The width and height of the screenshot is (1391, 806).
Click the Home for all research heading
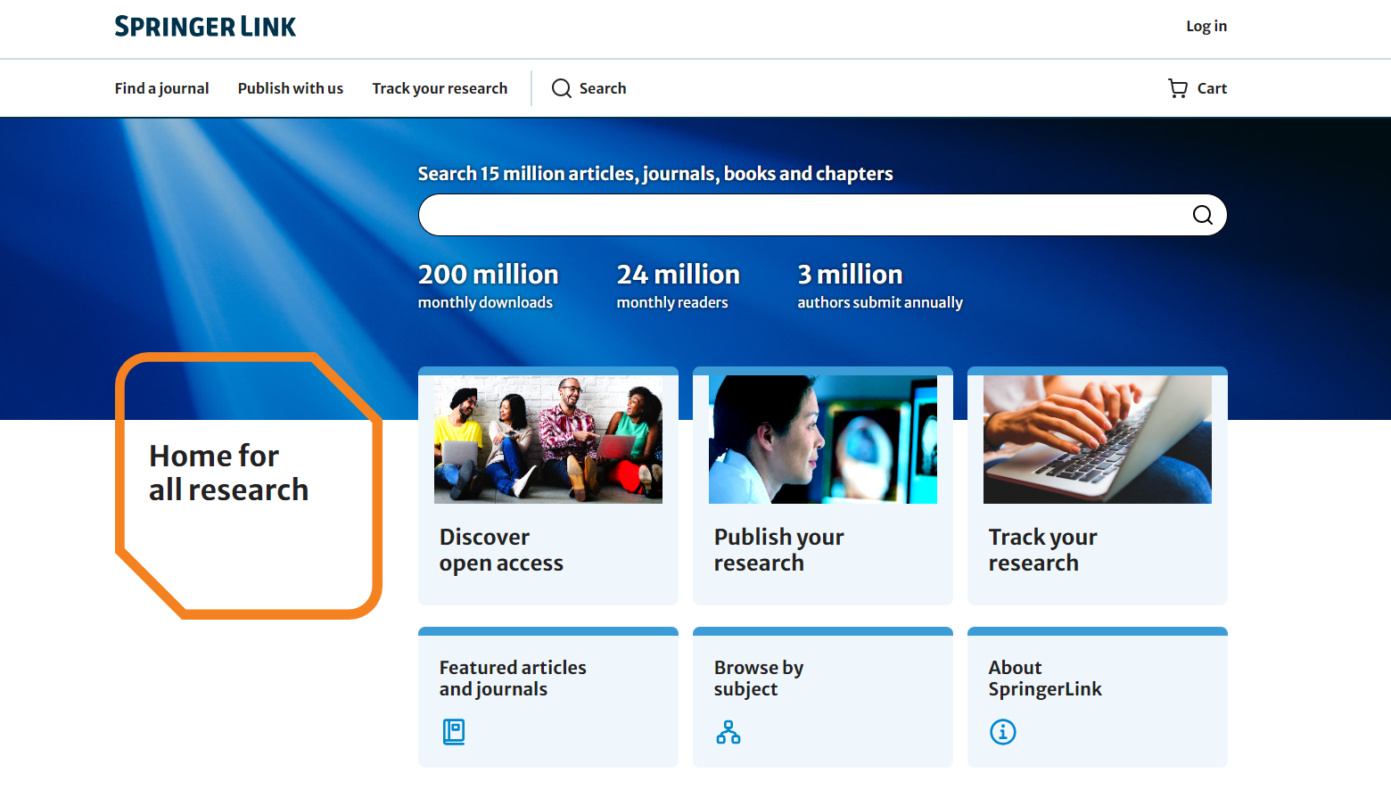point(228,473)
